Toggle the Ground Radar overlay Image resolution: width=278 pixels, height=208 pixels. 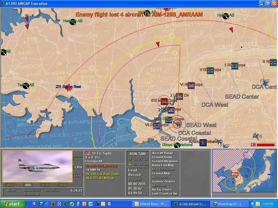pos(162,157)
